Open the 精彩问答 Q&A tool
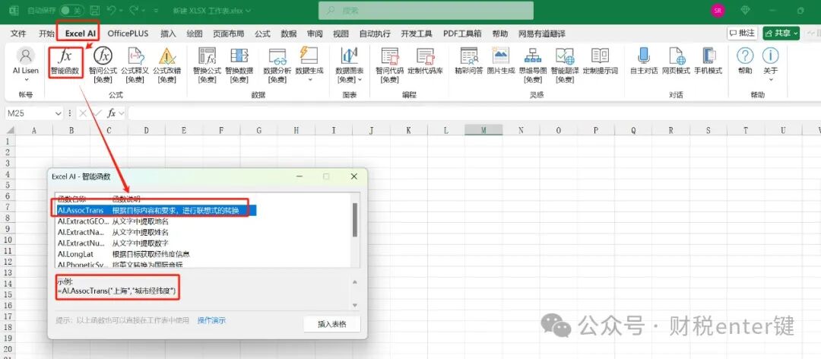Viewport: 821px width, 359px height. click(x=468, y=61)
